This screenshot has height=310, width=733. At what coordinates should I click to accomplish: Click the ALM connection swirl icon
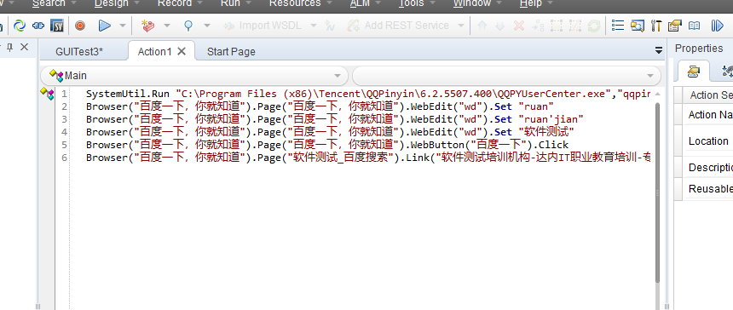20,26
